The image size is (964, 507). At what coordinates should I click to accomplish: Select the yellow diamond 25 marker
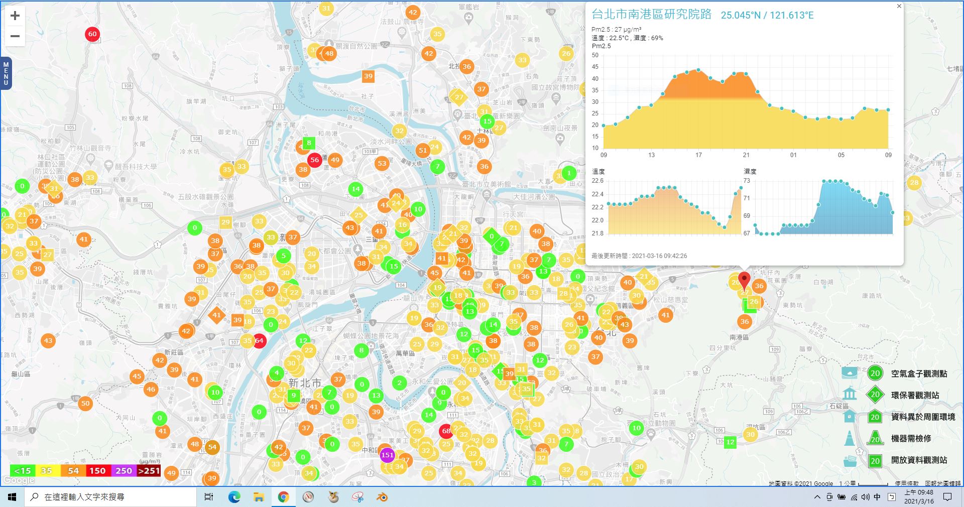pos(358,215)
